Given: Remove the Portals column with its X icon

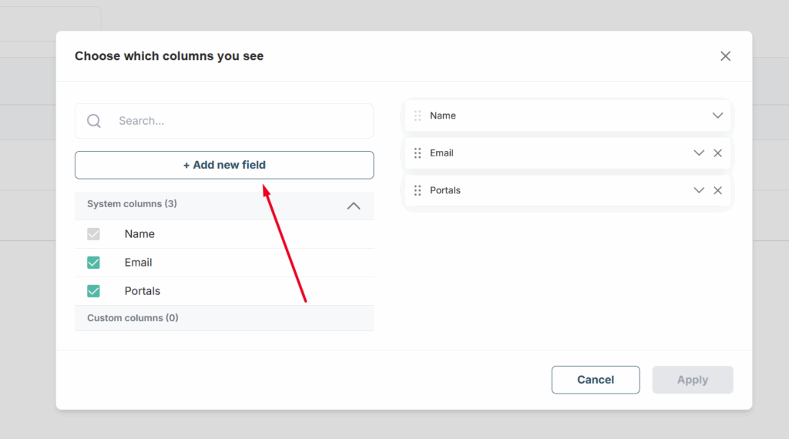Looking at the screenshot, I should [717, 190].
